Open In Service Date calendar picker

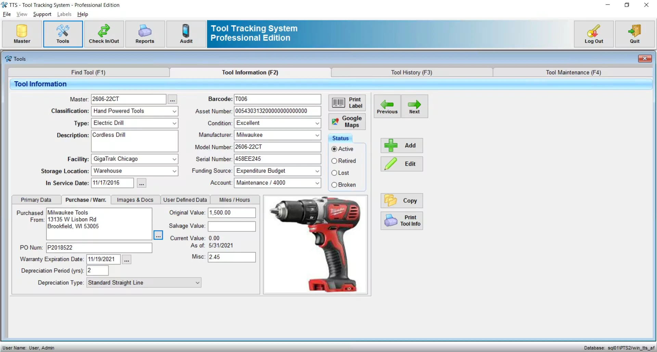[142, 183]
